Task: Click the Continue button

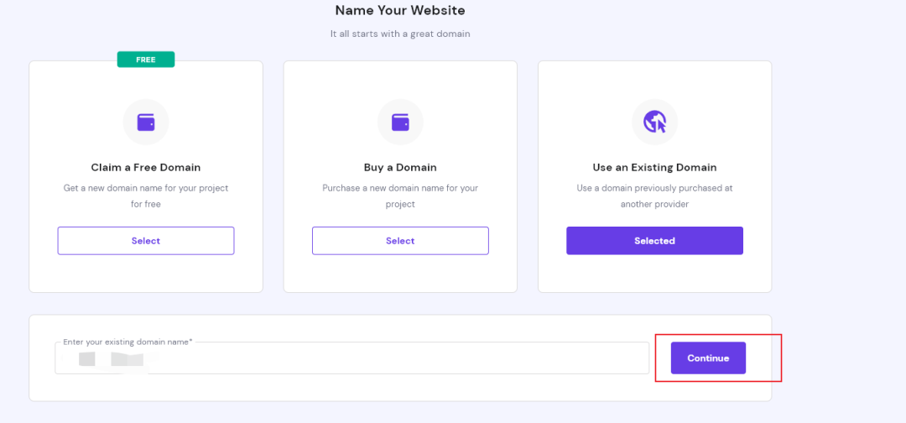Action: tap(708, 358)
